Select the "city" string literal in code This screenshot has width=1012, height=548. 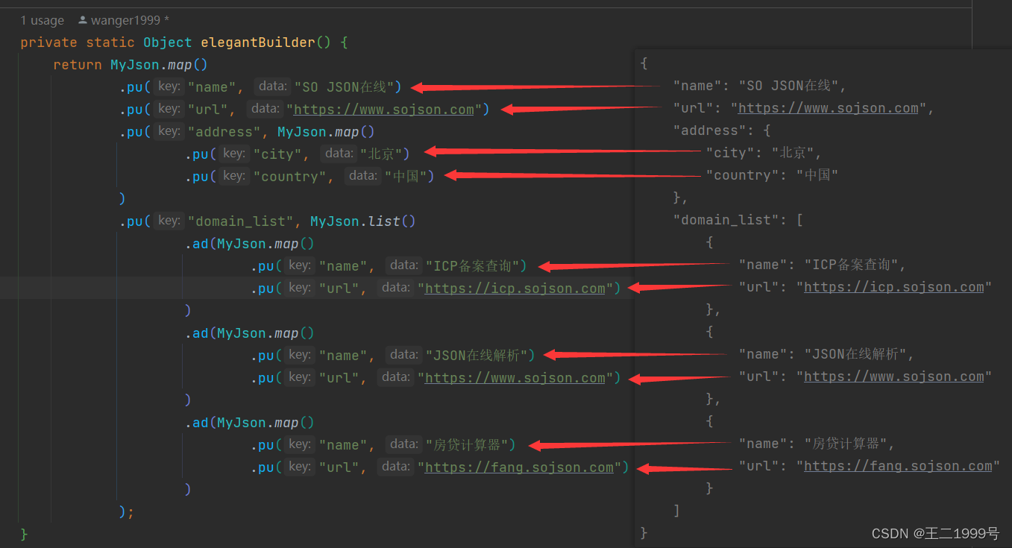277,154
